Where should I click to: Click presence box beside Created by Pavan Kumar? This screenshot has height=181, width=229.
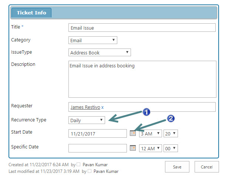point(78,165)
